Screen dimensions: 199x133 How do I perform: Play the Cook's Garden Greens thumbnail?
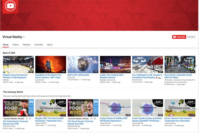[x=148, y=108]
